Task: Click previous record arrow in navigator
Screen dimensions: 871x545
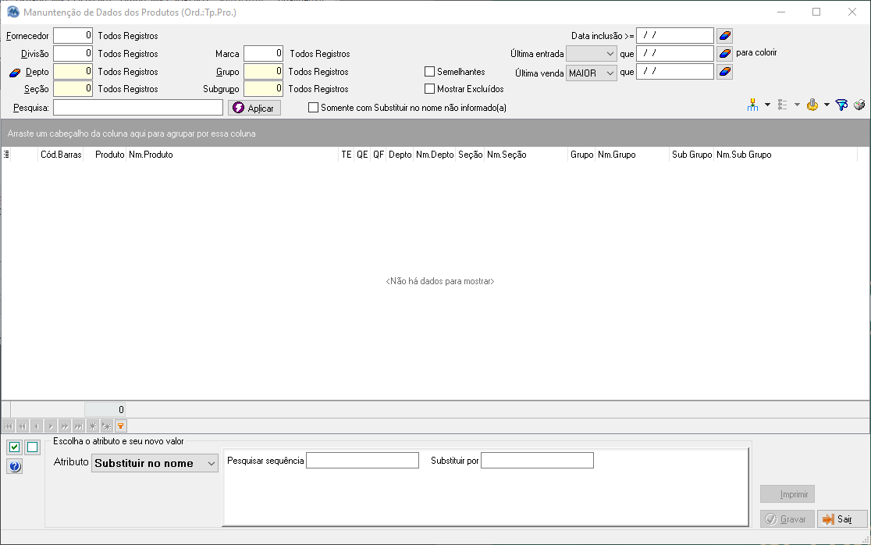Action: click(x=37, y=426)
